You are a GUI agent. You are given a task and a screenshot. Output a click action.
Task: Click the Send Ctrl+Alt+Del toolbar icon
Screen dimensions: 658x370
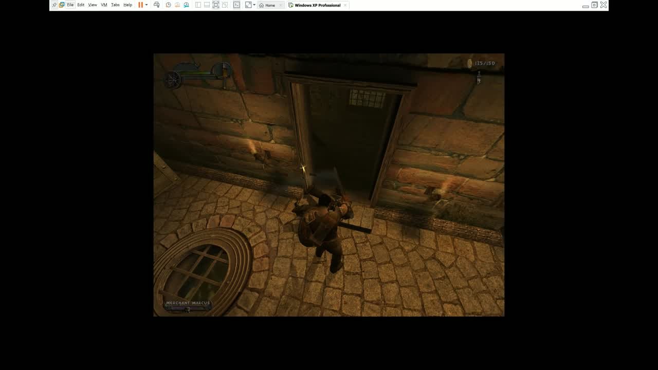point(157,5)
